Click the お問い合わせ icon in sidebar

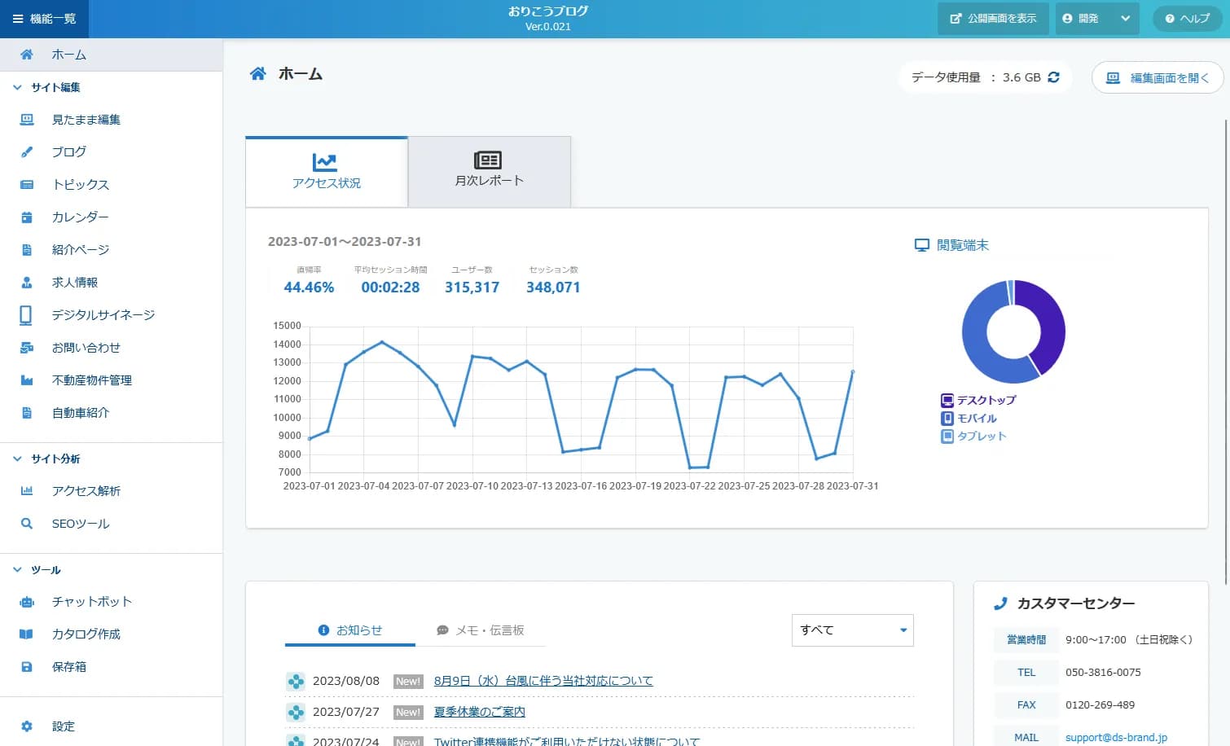(x=27, y=348)
